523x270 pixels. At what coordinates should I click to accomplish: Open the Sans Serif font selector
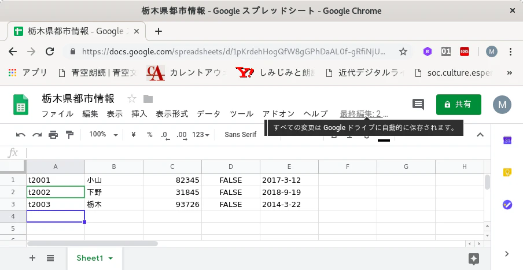point(241,134)
